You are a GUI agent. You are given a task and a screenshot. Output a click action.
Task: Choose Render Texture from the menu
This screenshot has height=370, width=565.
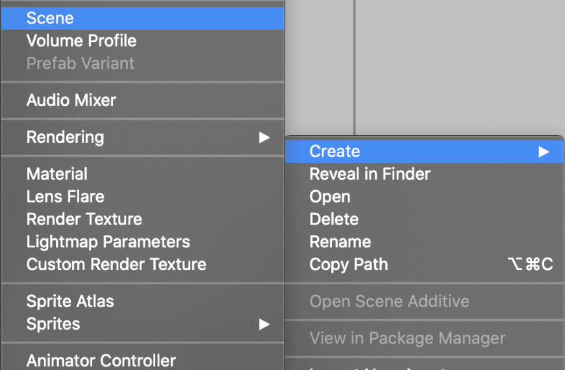[143, 219]
